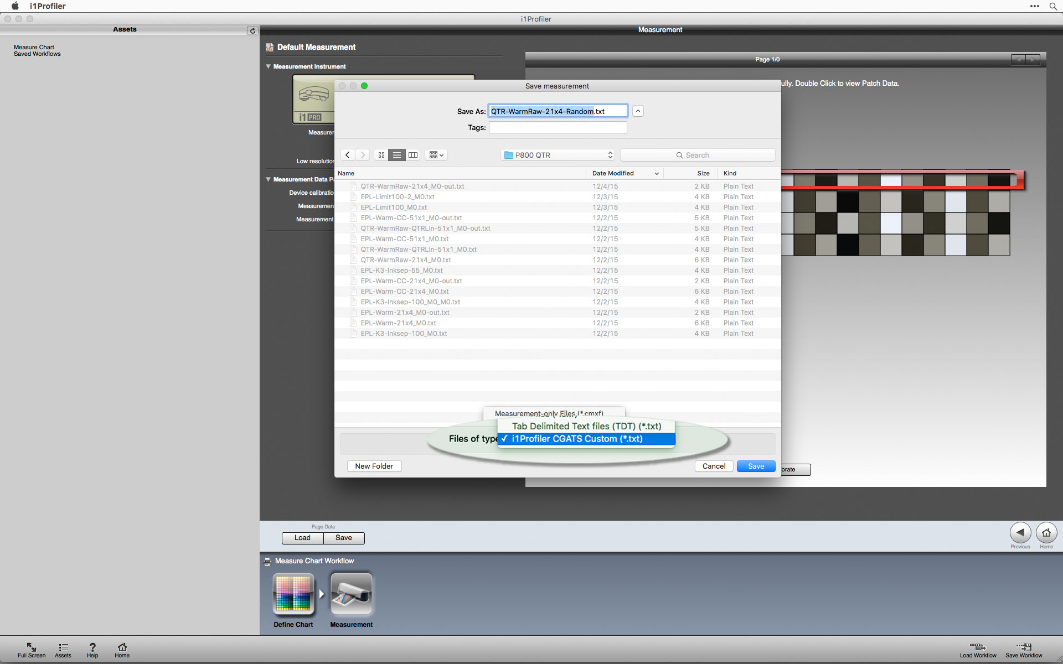Click Save in save dialog
The image size is (1063, 664).
(756, 466)
